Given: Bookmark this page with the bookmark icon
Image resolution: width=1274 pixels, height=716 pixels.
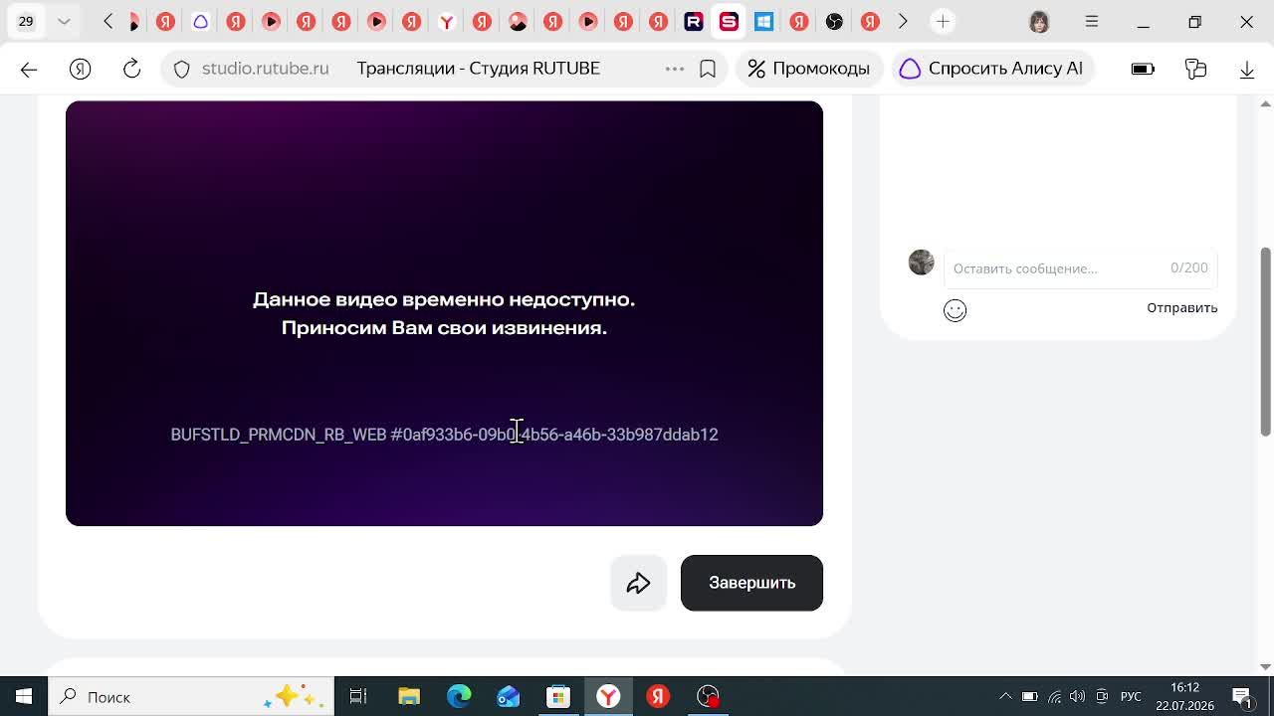Looking at the screenshot, I should click(x=708, y=69).
